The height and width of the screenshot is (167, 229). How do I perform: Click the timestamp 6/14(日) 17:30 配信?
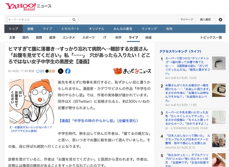coord(21,71)
